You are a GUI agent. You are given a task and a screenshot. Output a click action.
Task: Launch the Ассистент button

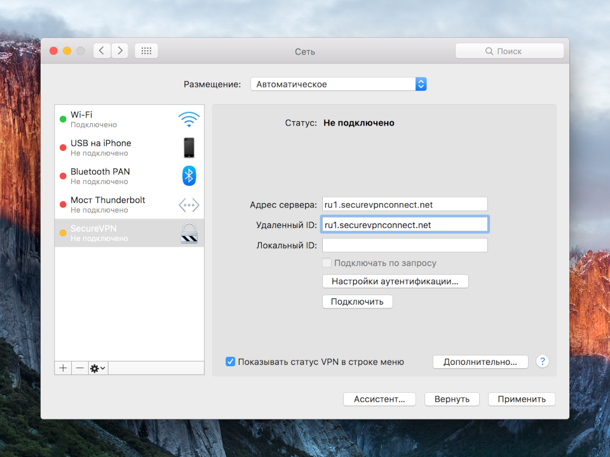pyautogui.click(x=379, y=399)
